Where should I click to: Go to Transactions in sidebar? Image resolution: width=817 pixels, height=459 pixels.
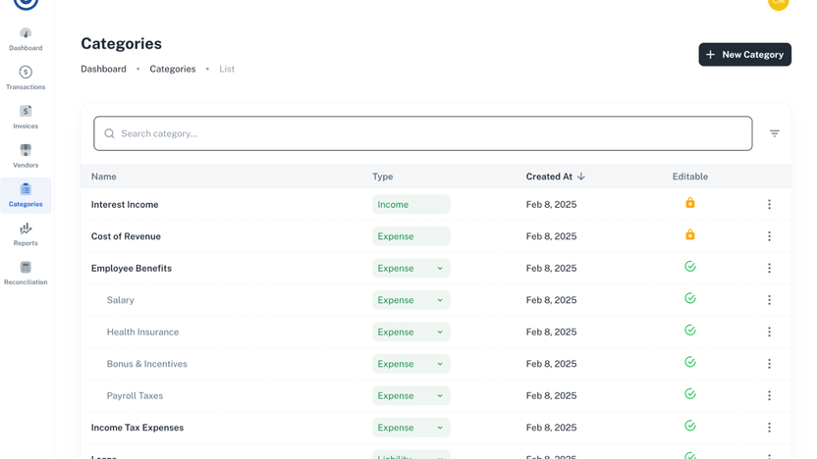point(26,77)
